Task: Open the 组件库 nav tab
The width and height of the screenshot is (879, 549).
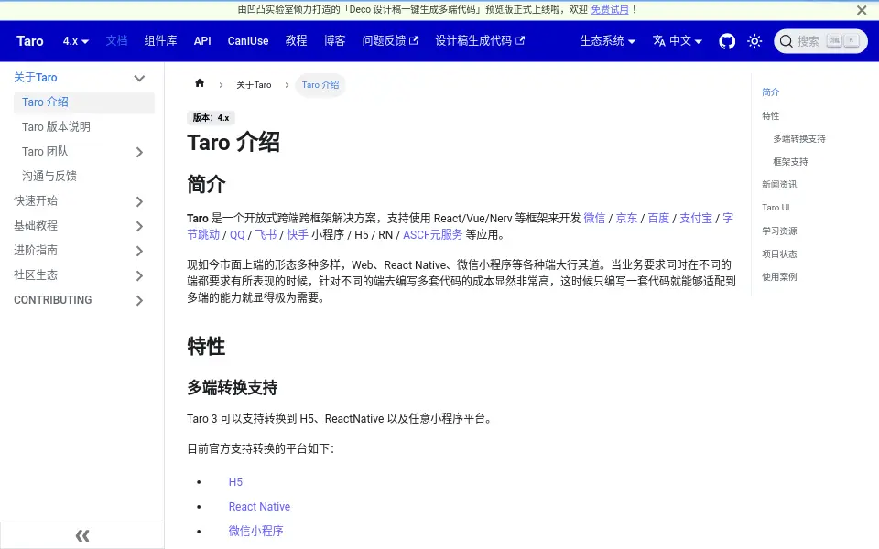Action: [x=160, y=41]
